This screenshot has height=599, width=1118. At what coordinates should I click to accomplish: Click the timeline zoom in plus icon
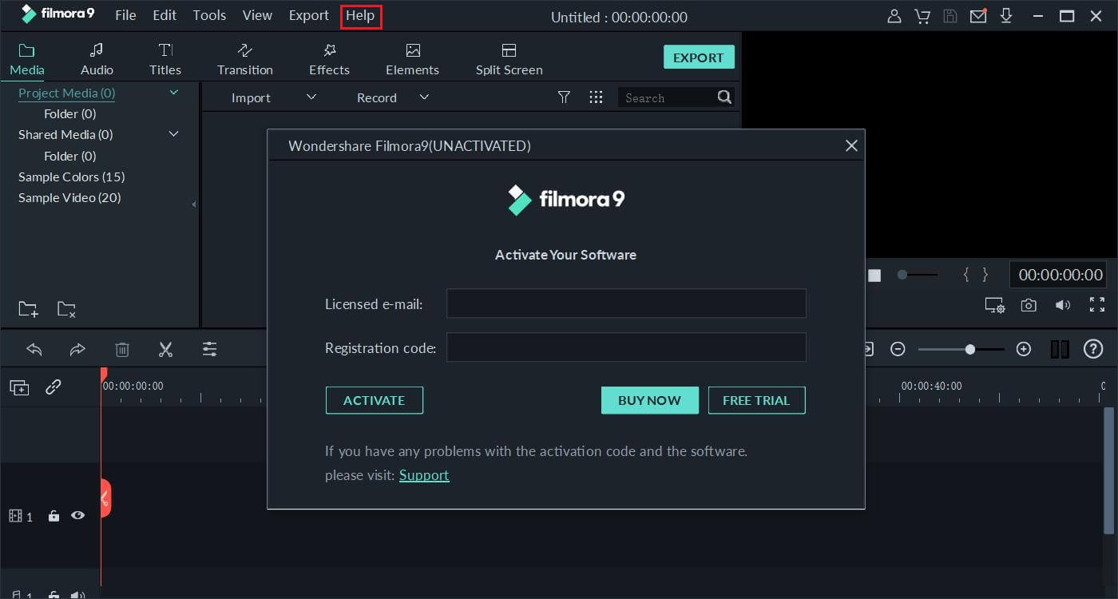[1024, 349]
